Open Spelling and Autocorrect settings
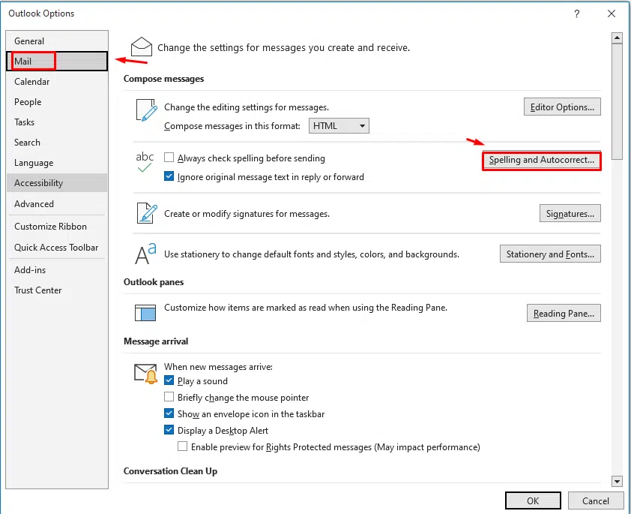The width and height of the screenshot is (631, 514). point(542,160)
